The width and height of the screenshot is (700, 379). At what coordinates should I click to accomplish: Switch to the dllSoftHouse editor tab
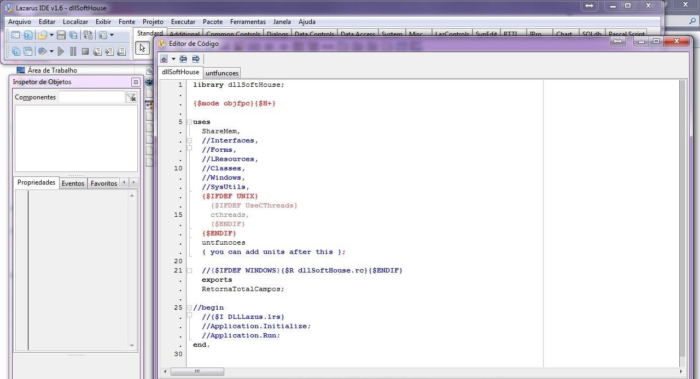pyautogui.click(x=180, y=72)
